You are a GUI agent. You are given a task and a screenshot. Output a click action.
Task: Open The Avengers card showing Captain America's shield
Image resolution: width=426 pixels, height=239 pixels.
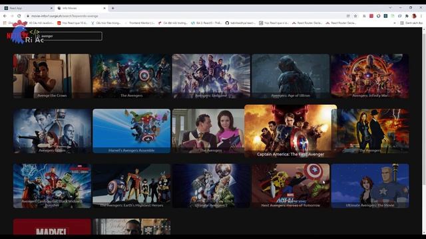click(132, 76)
